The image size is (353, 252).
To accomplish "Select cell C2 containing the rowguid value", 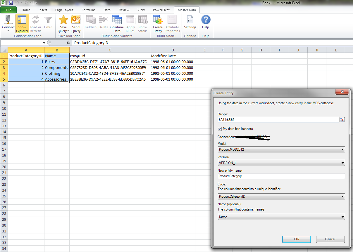I will (x=110, y=62).
